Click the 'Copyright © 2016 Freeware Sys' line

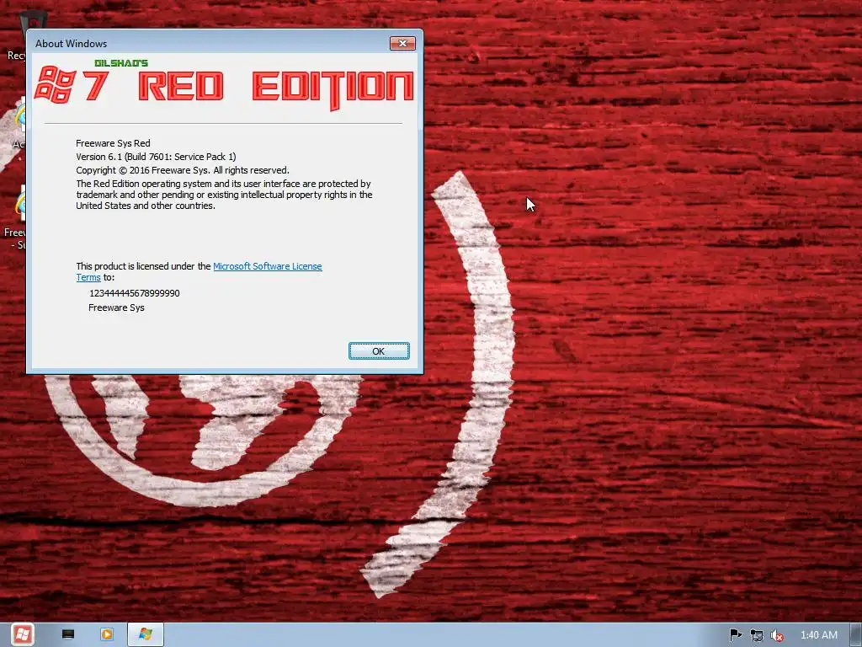(183, 170)
